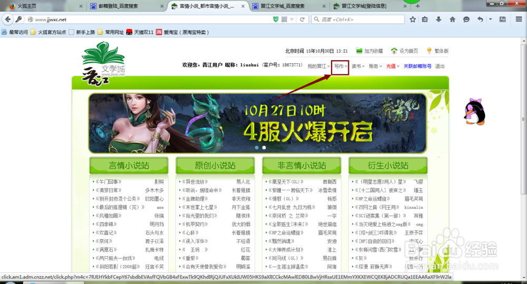Click 退出 to log out
The height and width of the screenshot is (284, 527).
click(x=440, y=66)
